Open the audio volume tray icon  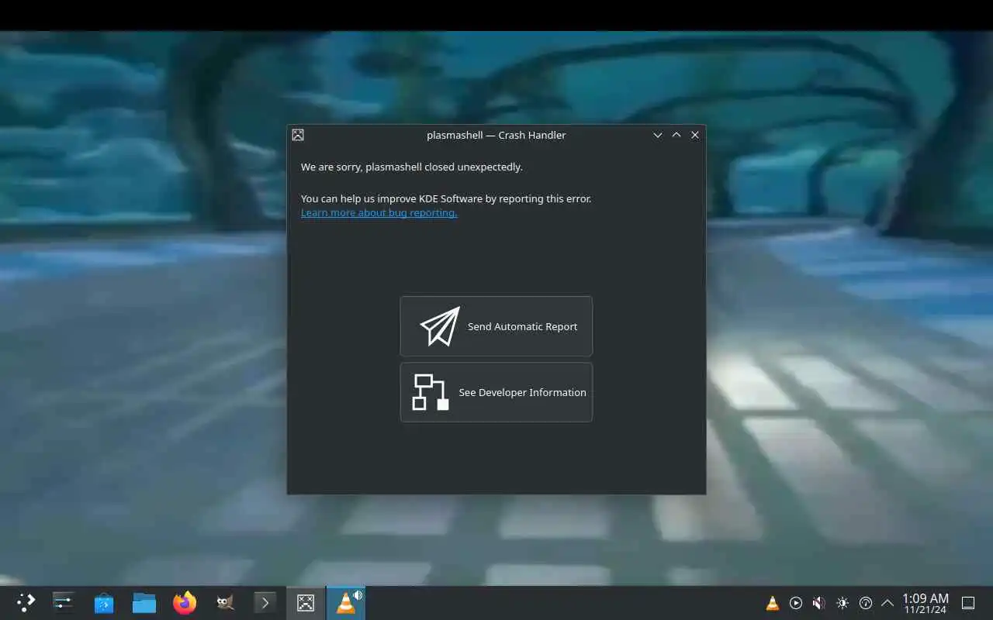coord(818,603)
